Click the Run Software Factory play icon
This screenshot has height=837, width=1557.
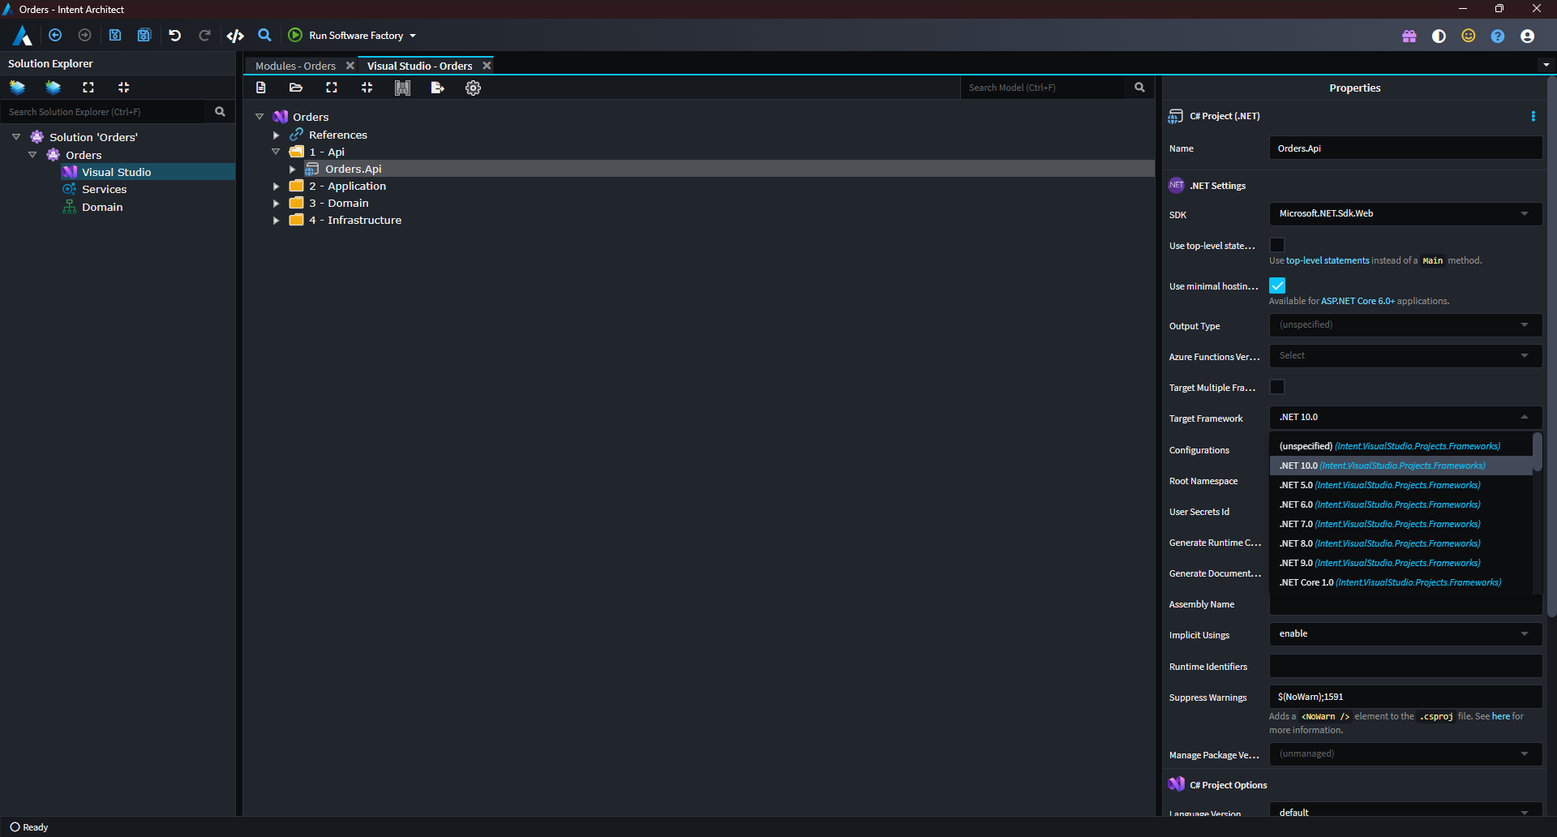(294, 35)
